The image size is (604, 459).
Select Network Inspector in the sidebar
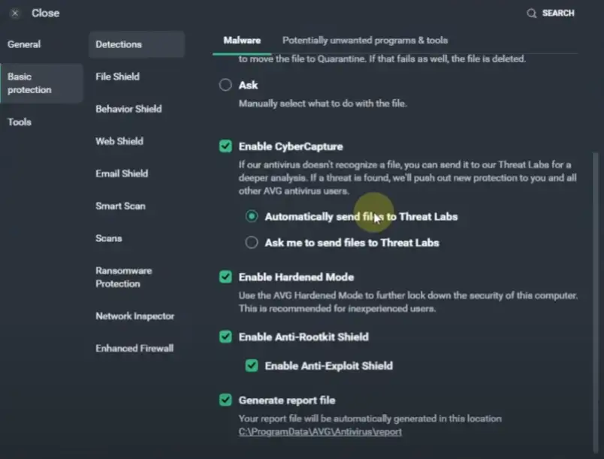click(x=134, y=316)
